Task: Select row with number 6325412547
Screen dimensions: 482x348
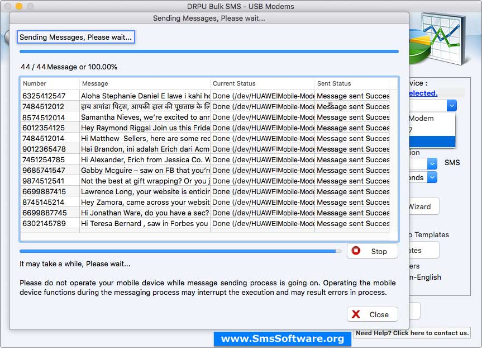Action: [x=205, y=96]
